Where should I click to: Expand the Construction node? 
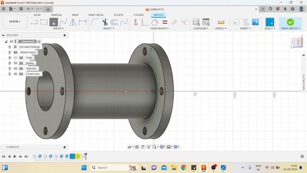pos(10,74)
